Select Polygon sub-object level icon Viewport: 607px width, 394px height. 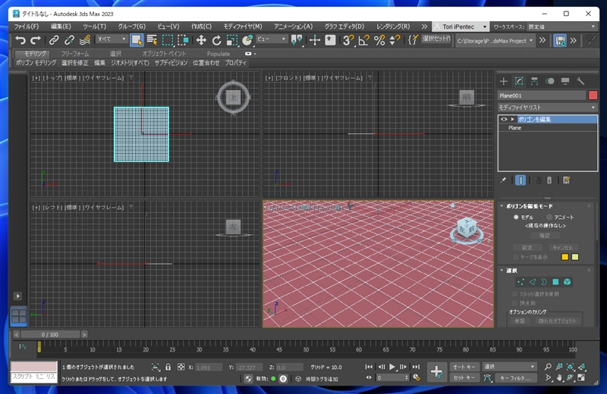pos(555,282)
